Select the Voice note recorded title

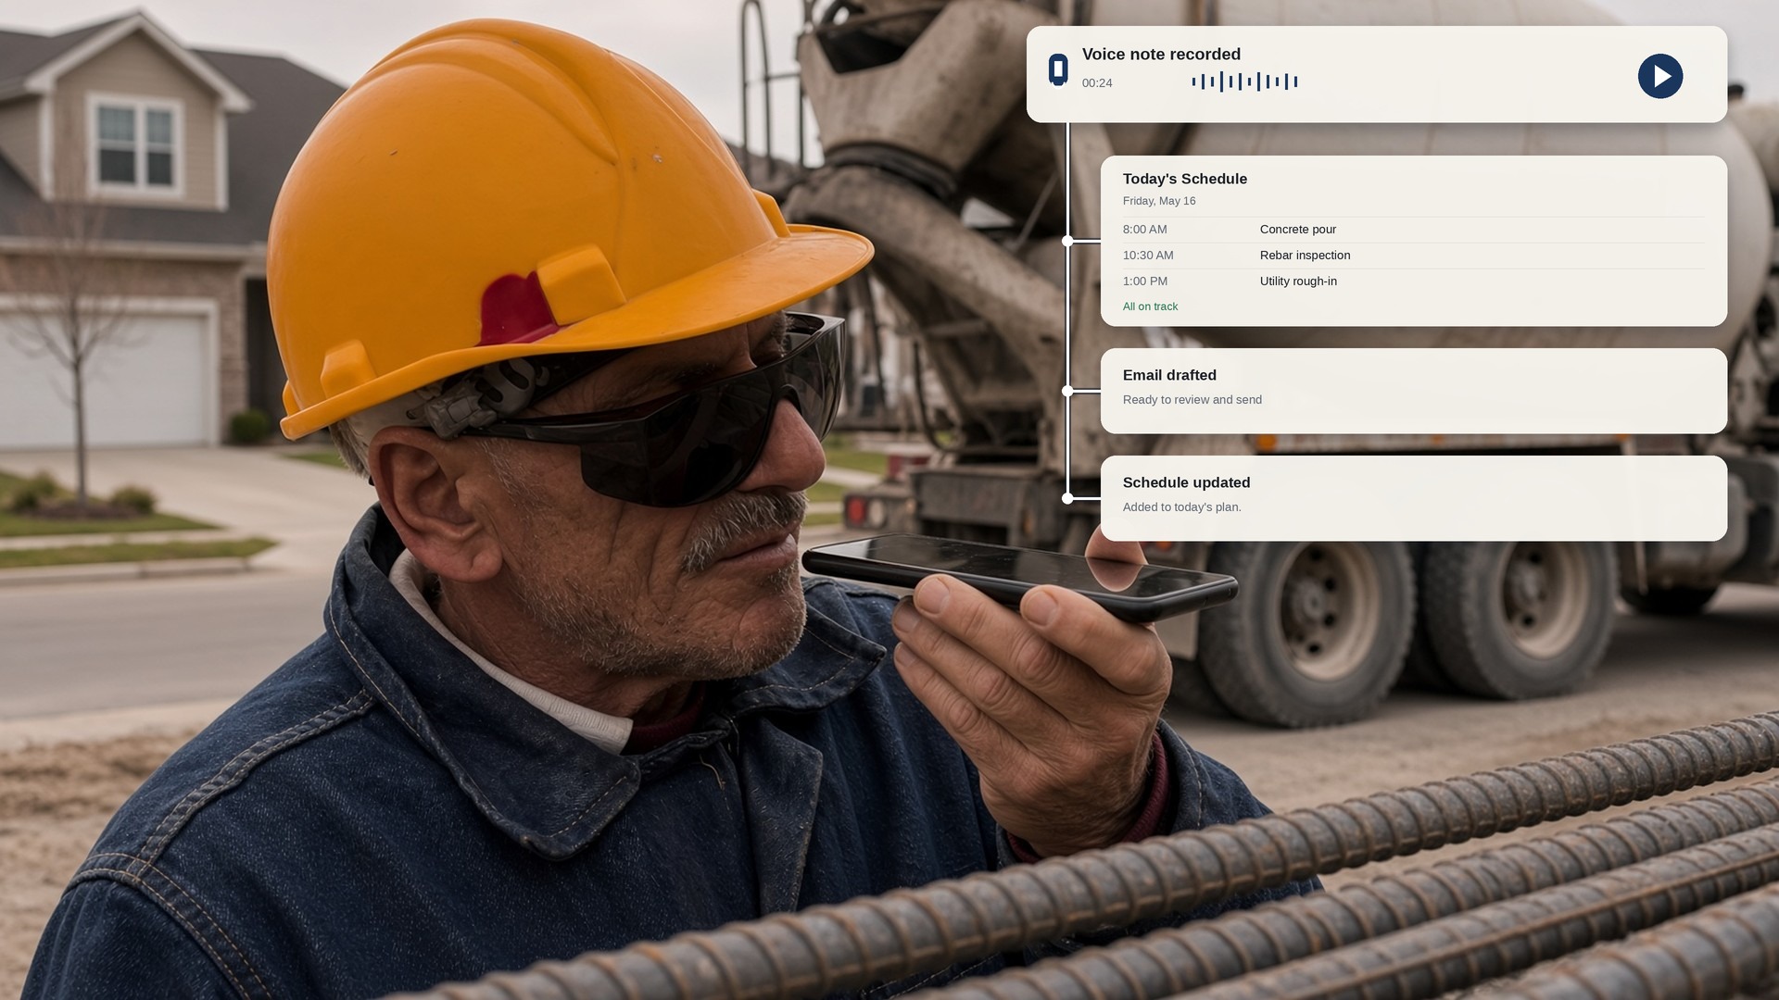pos(1161,54)
